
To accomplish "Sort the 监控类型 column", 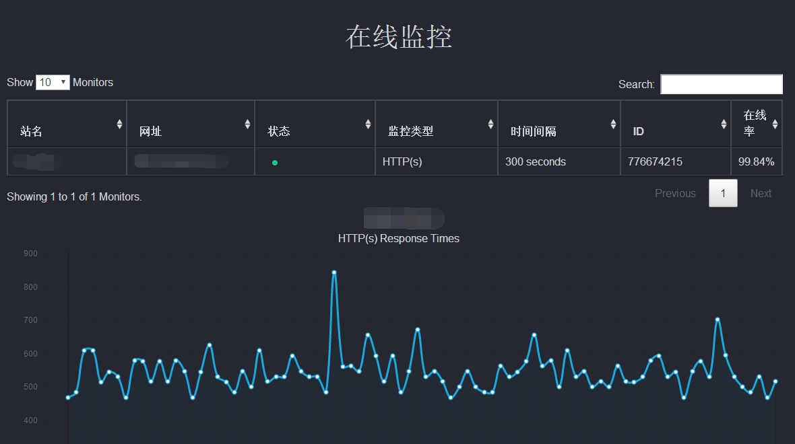I will pos(490,124).
